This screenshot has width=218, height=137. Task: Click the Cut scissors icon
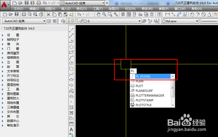point(48,14)
